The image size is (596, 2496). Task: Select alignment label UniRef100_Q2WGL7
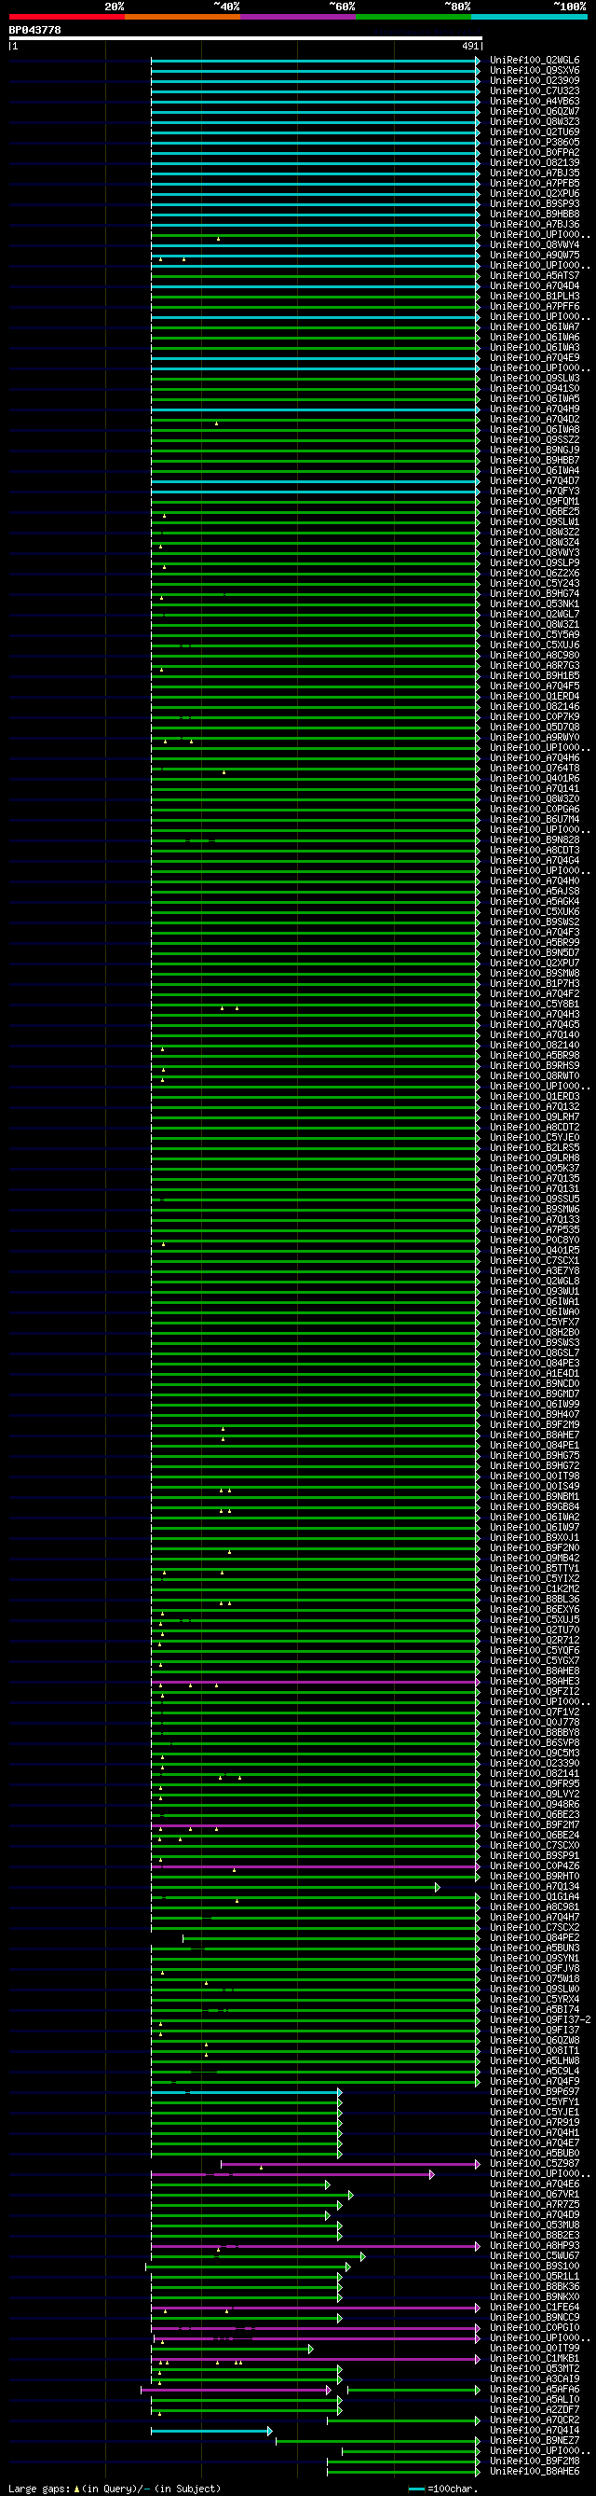[x=535, y=615]
